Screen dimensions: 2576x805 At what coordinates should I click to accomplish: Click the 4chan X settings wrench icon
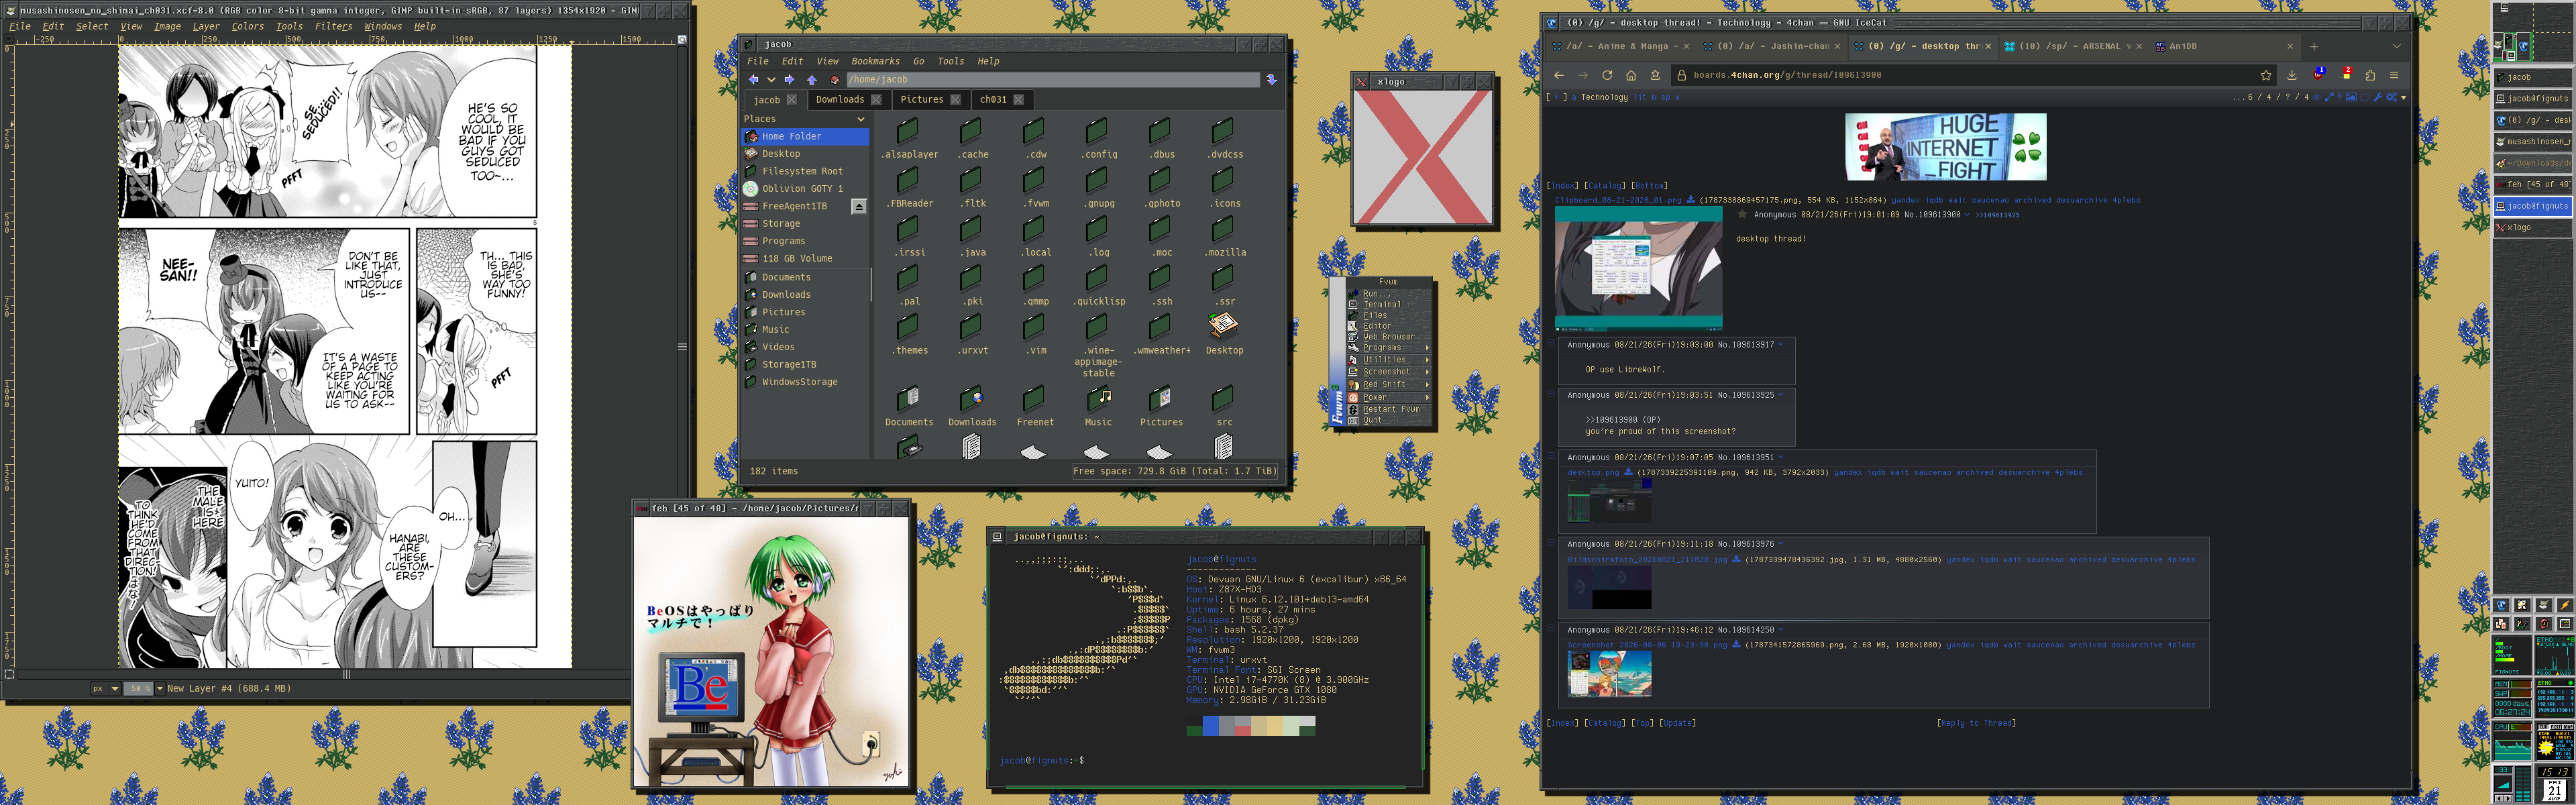click(x=2378, y=98)
